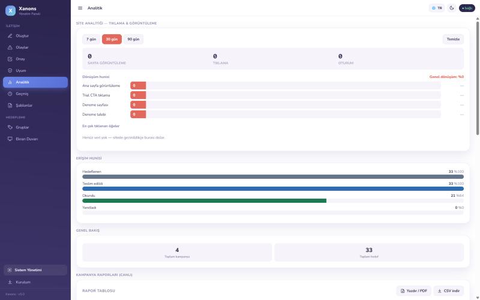Click the '21 %64' Okundu value
480x300 pixels.
tap(457, 196)
